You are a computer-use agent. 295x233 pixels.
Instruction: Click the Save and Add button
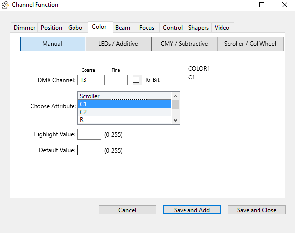[192, 210]
